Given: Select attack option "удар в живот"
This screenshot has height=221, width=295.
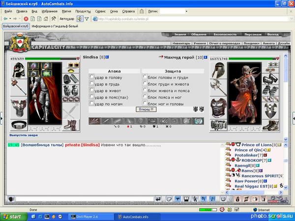Looking at the screenshot, I should point(92,90).
